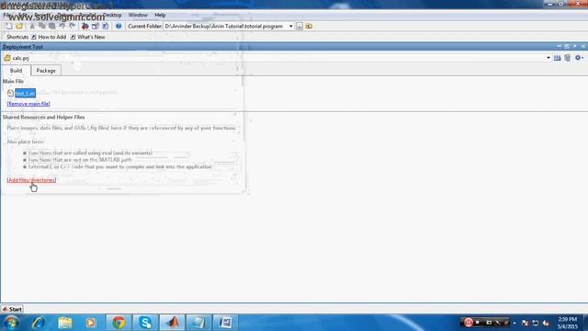Open the Window menu
Viewport: 588px width, 331px height.
pyautogui.click(x=138, y=15)
